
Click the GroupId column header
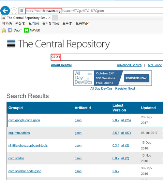(16, 108)
